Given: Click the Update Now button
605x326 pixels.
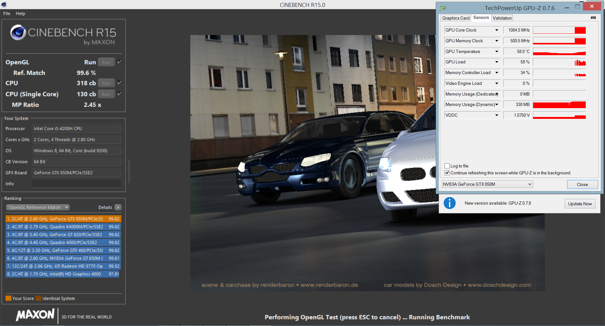Looking at the screenshot, I should click(580, 204).
